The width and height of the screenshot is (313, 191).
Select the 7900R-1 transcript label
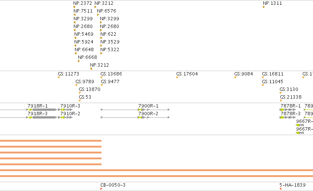point(148,106)
